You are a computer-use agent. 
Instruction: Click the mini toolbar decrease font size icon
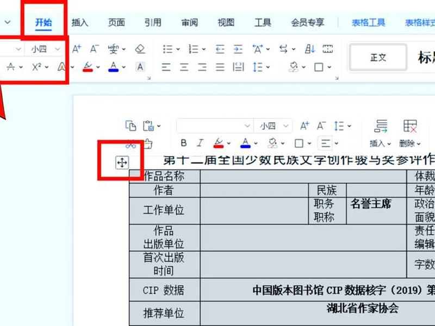pos(321,126)
